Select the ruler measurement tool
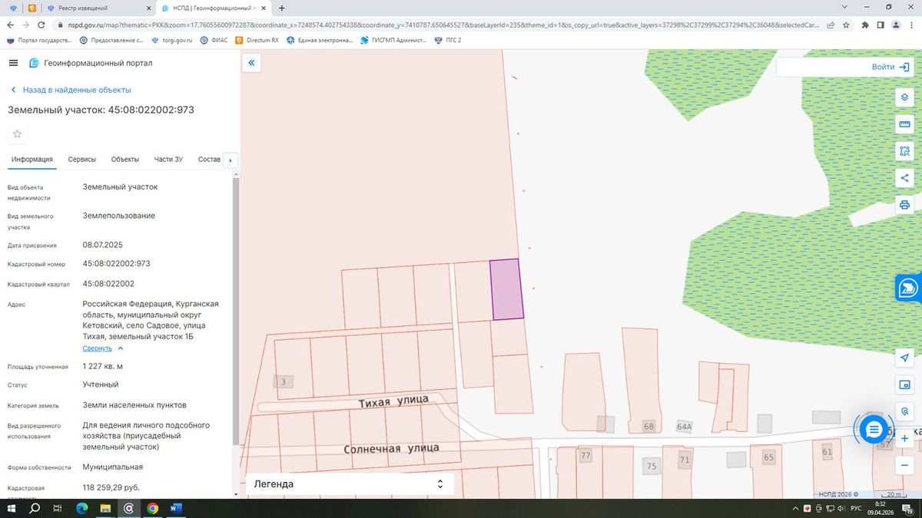This screenshot has width=922, height=518. (904, 124)
